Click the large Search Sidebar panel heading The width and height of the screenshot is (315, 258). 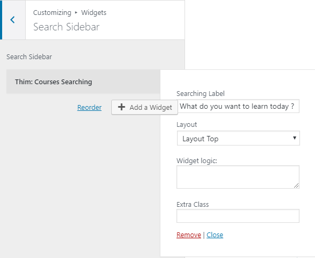(66, 27)
